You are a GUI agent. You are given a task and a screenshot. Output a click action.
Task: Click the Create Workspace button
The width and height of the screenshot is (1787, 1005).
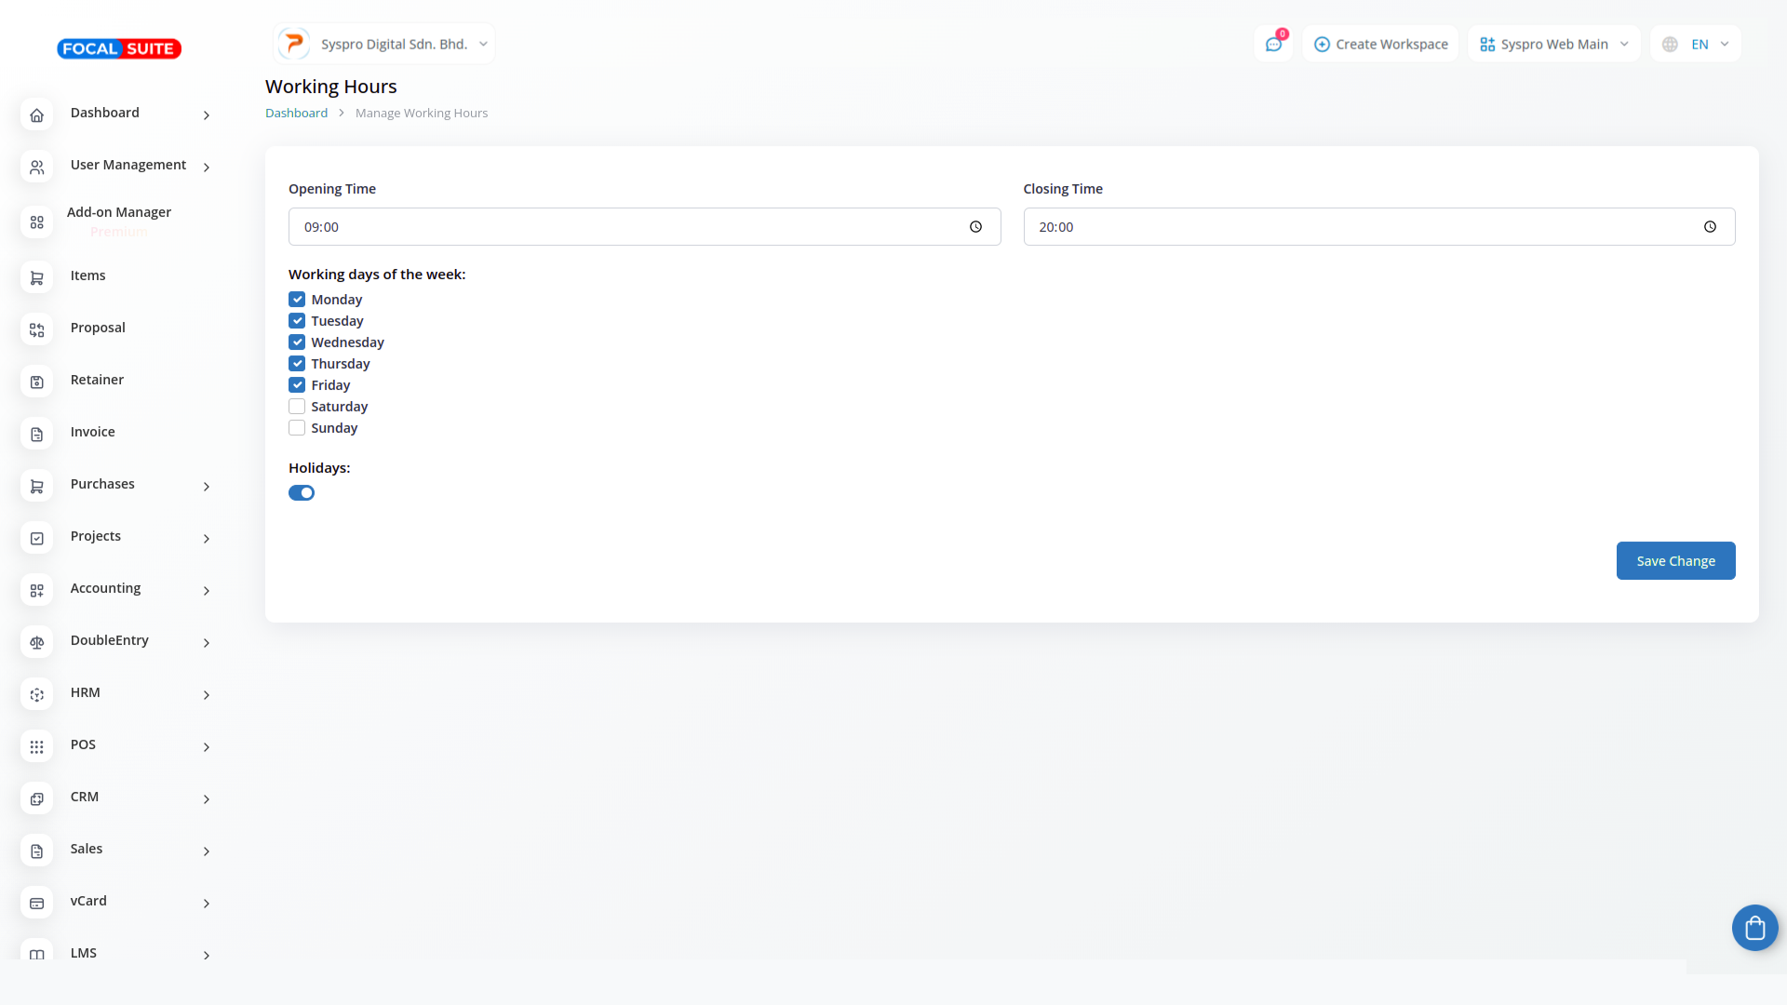tap(1380, 44)
